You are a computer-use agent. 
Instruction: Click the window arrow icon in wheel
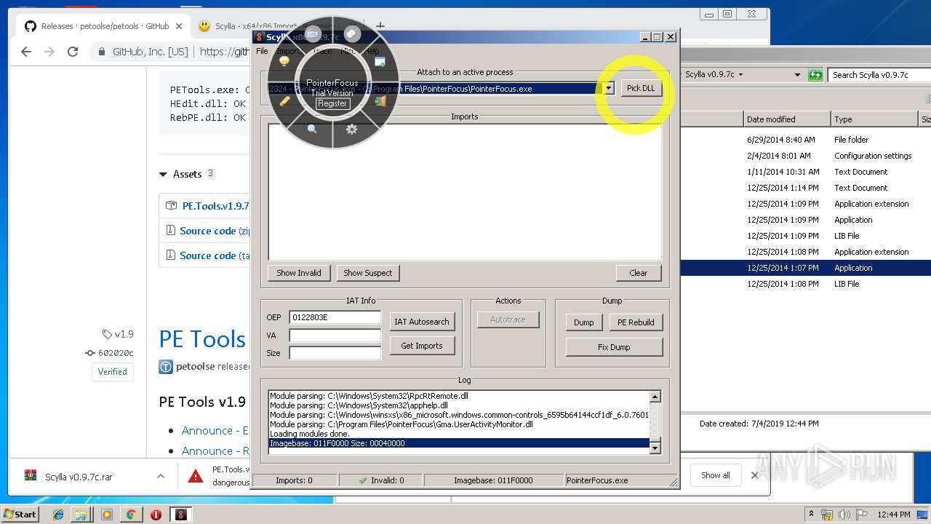pyautogui.click(x=380, y=62)
